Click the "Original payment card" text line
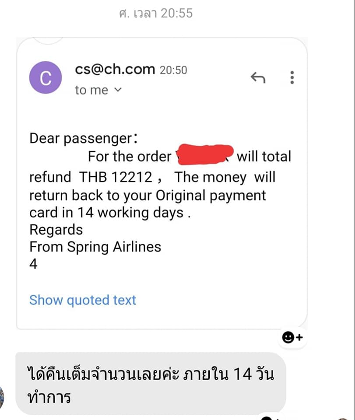This screenshot has height=420, width=355. point(147,195)
